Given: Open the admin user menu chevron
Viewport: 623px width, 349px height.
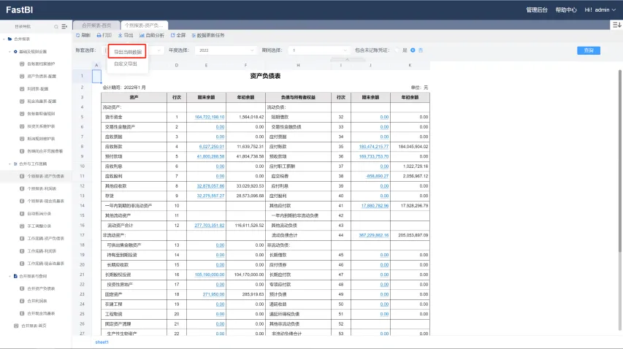Looking at the screenshot, I should 614,10.
